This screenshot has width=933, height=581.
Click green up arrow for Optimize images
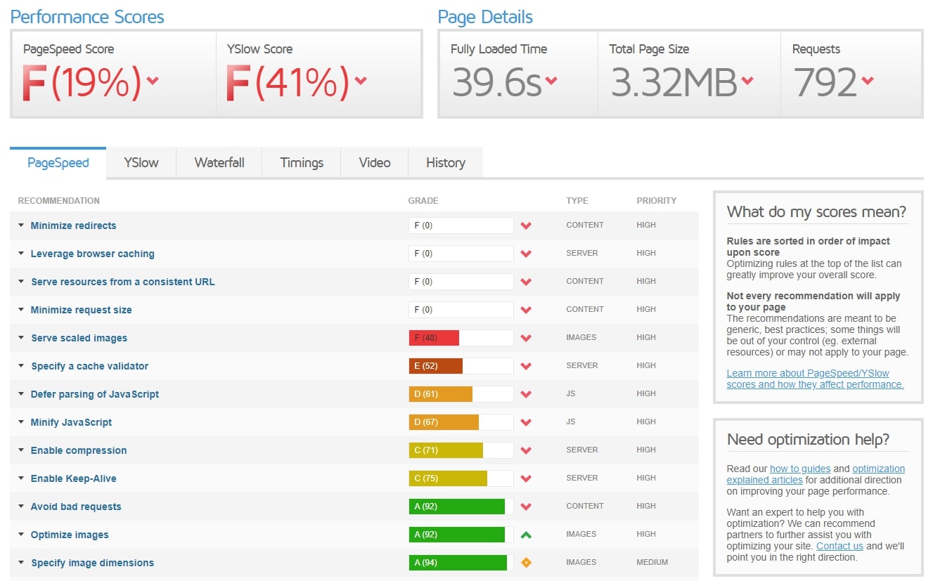point(526,535)
